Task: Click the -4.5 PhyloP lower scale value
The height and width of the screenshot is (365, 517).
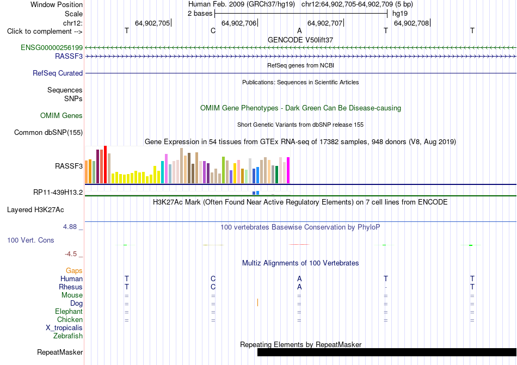Action: (71, 254)
